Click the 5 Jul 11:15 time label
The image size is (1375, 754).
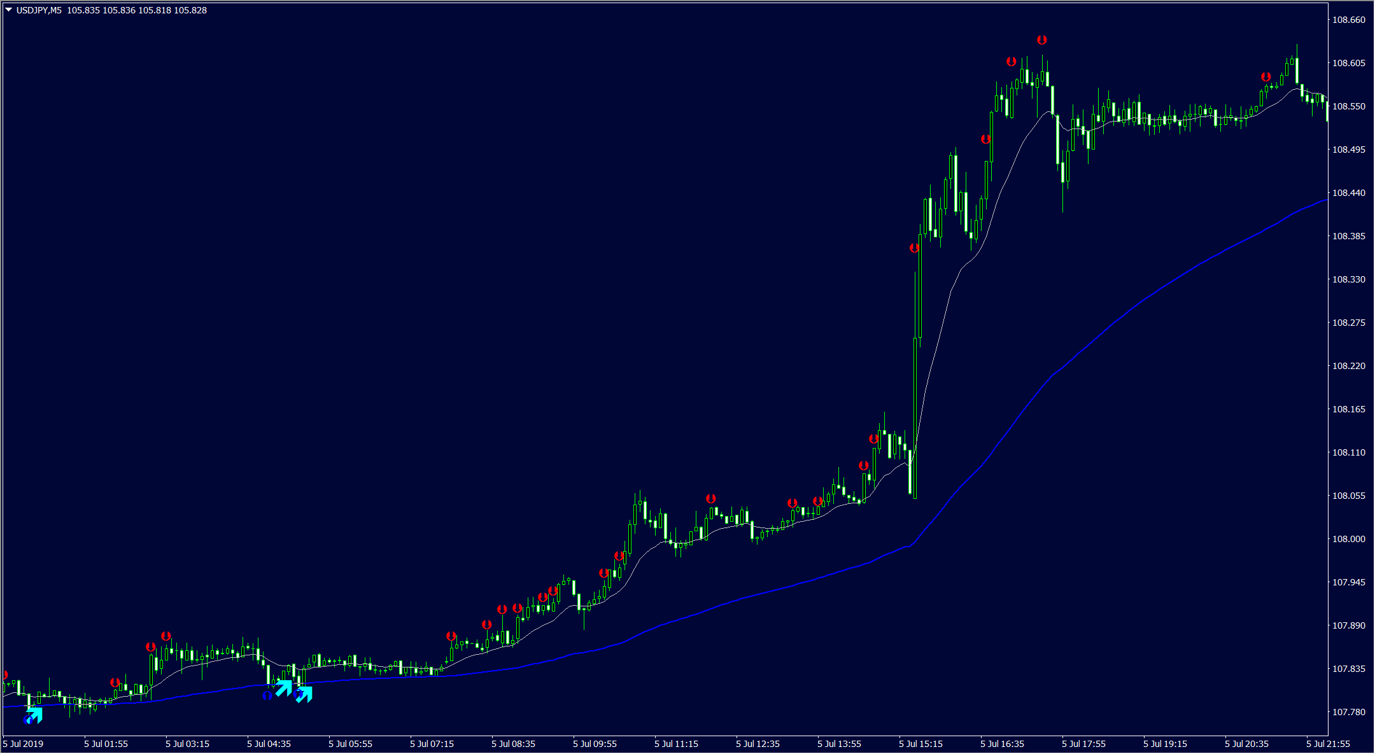point(677,744)
